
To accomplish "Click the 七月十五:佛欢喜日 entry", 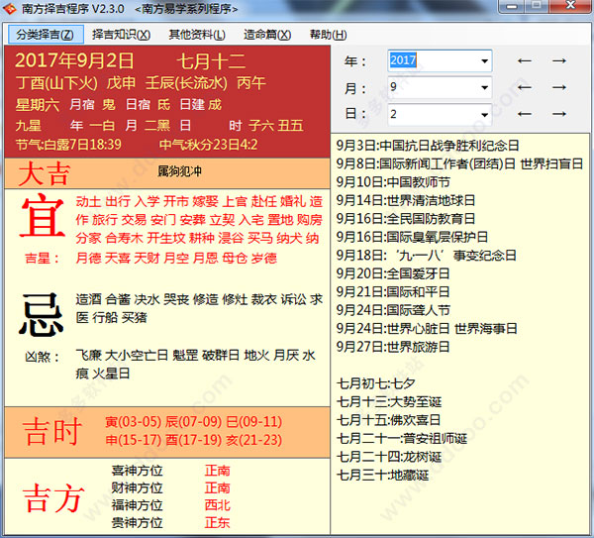I will pos(389,420).
